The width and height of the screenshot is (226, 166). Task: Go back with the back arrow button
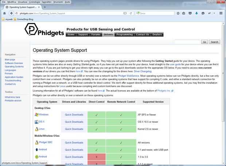tap(11, 13)
